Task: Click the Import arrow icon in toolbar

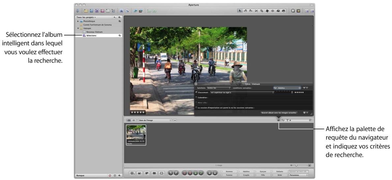Action: click(77, 11)
